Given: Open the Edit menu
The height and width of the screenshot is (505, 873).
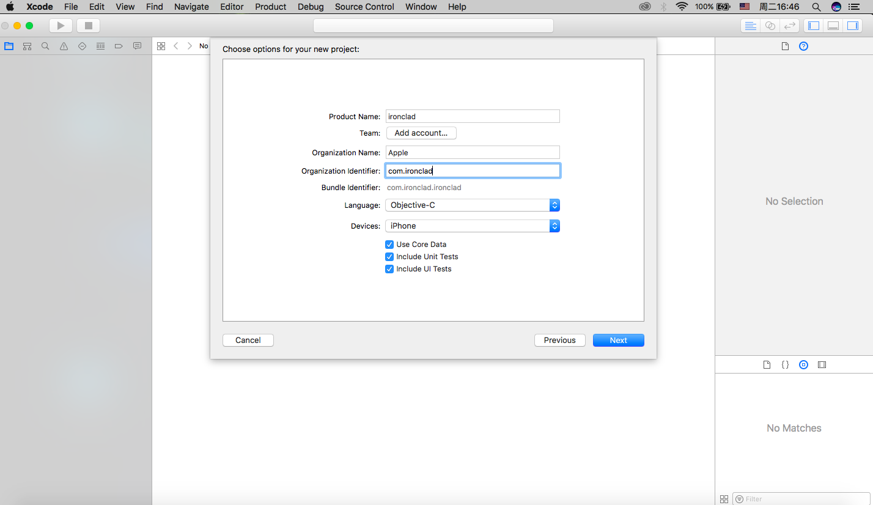Looking at the screenshot, I should 97,7.
